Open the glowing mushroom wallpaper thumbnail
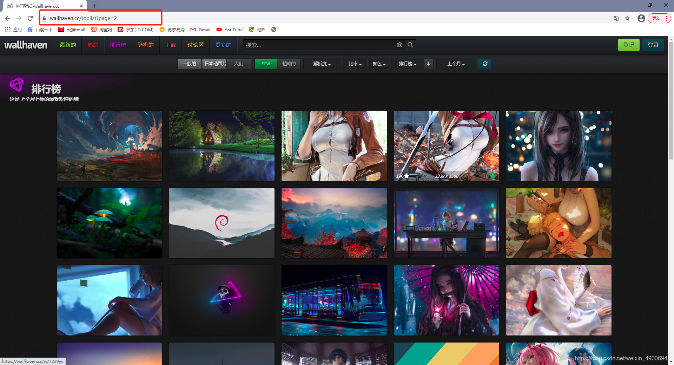Image resolution: width=674 pixels, height=365 pixels. pyautogui.click(x=110, y=223)
